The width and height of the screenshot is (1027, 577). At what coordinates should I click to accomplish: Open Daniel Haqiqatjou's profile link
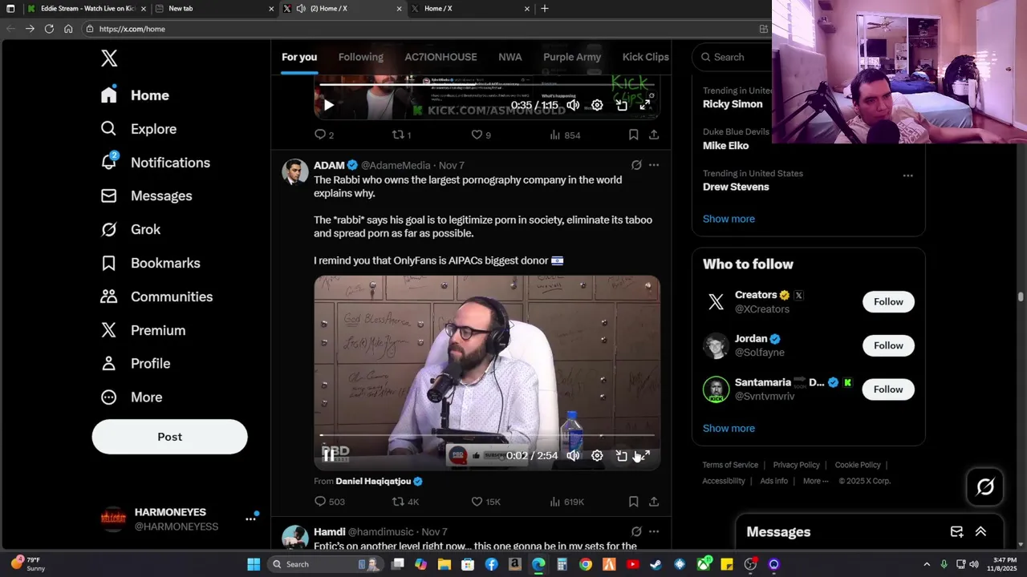(373, 481)
